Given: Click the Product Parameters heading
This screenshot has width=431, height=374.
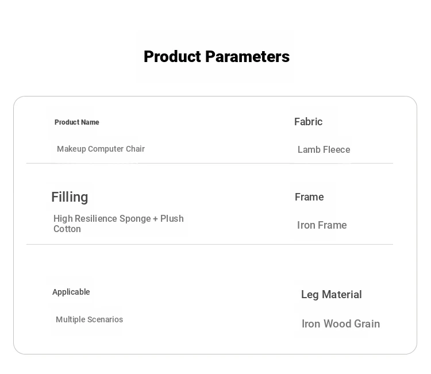Looking at the screenshot, I should tap(217, 57).
